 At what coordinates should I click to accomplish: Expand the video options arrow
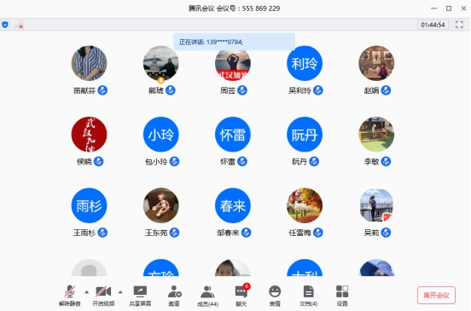(120, 291)
